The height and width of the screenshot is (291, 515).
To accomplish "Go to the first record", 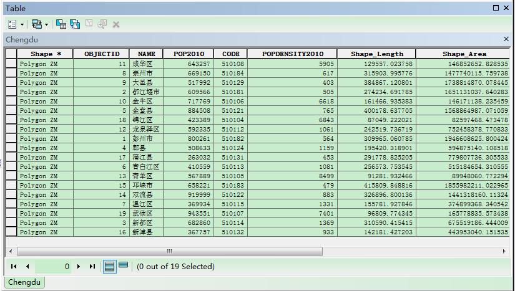I will 14,267.
